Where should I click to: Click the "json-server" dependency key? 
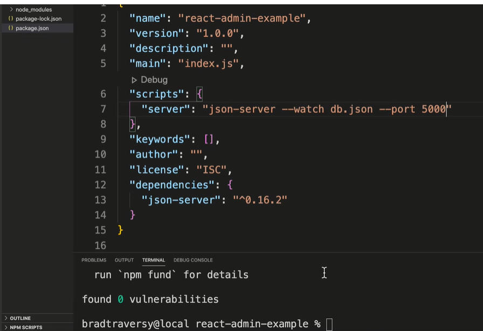point(181,200)
